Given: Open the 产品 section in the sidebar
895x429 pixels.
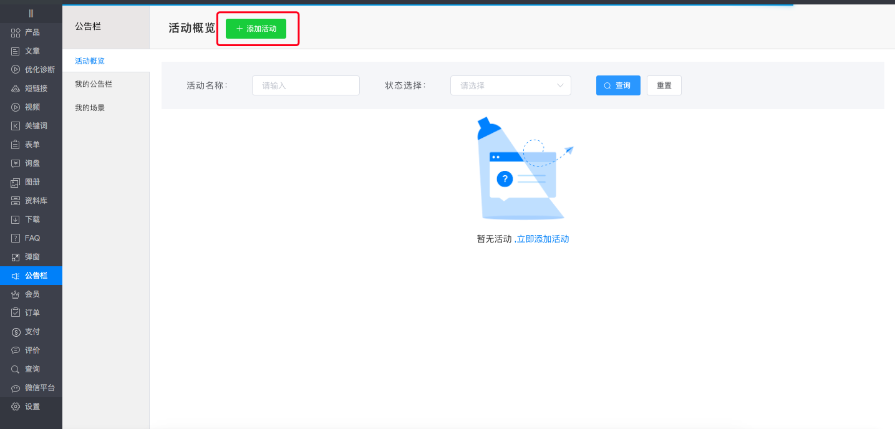Looking at the screenshot, I should [x=26, y=32].
